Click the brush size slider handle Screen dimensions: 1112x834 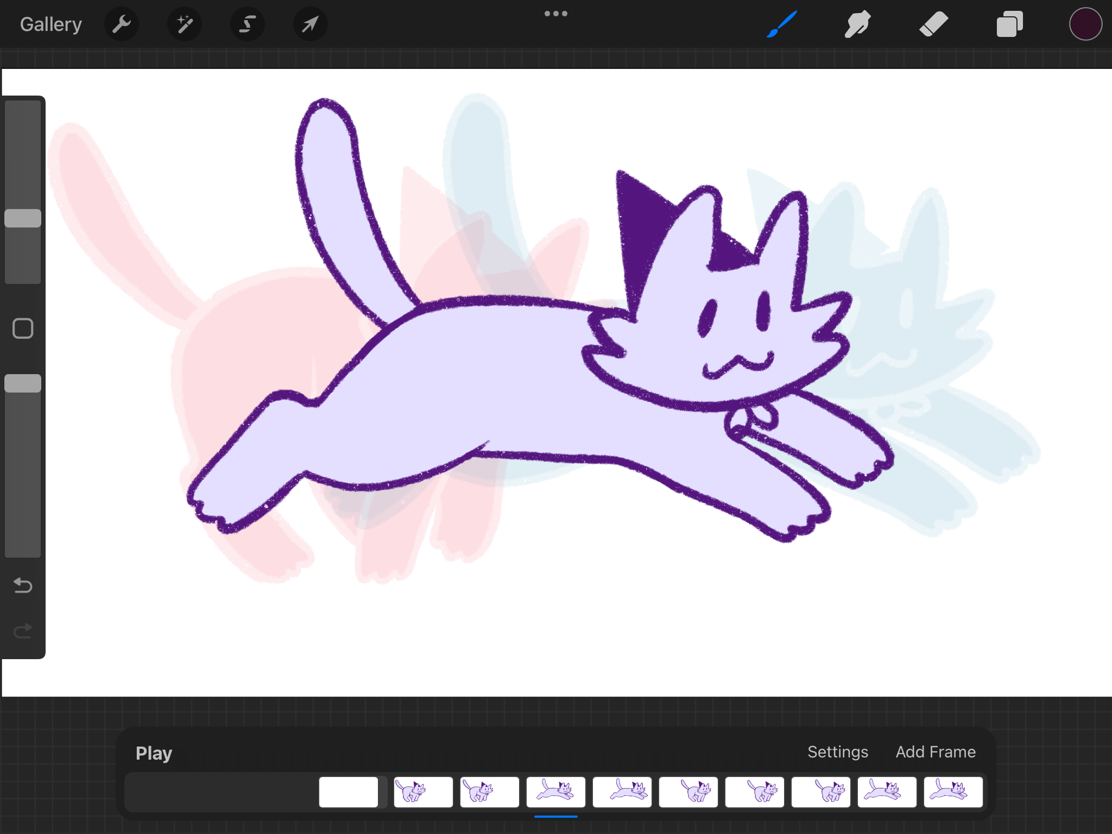(23, 218)
